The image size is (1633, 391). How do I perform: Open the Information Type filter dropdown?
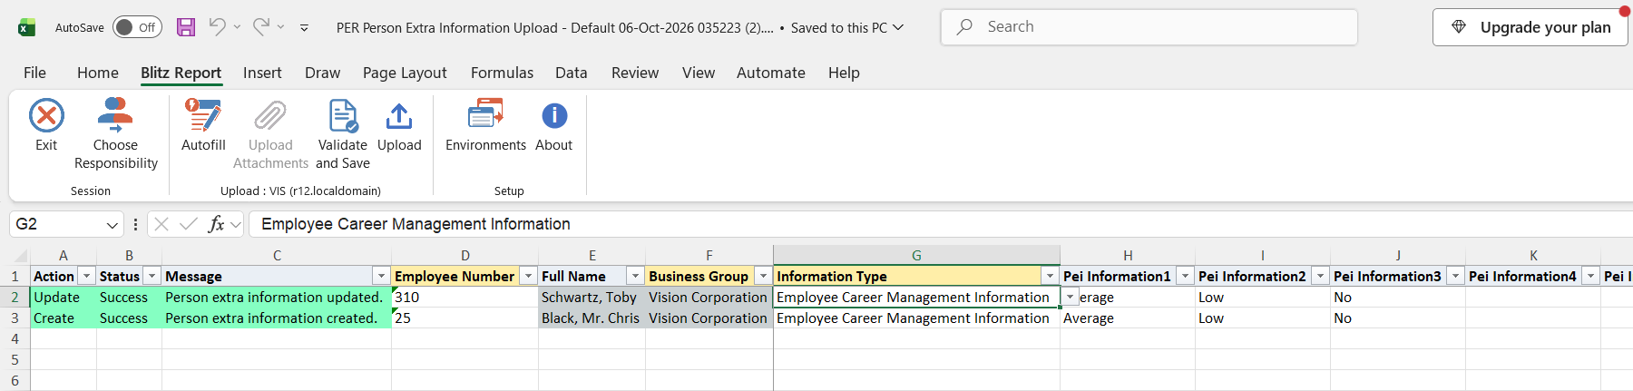point(1050,276)
